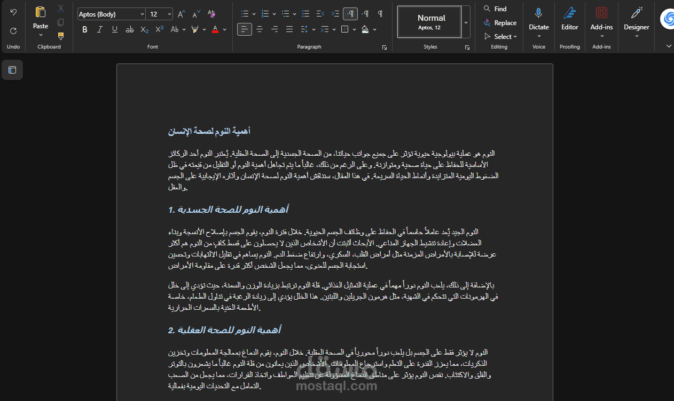The width and height of the screenshot is (674, 401).
Task: Click the Undo arrow icon
Action: tap(13, 12)
